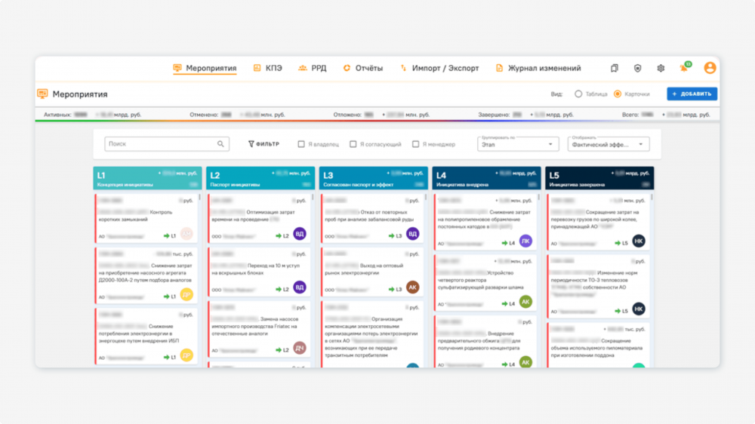This screenshot has width=755, height=424.
Task: Open the Журнал изменений tab
Action: click(538, 69)
